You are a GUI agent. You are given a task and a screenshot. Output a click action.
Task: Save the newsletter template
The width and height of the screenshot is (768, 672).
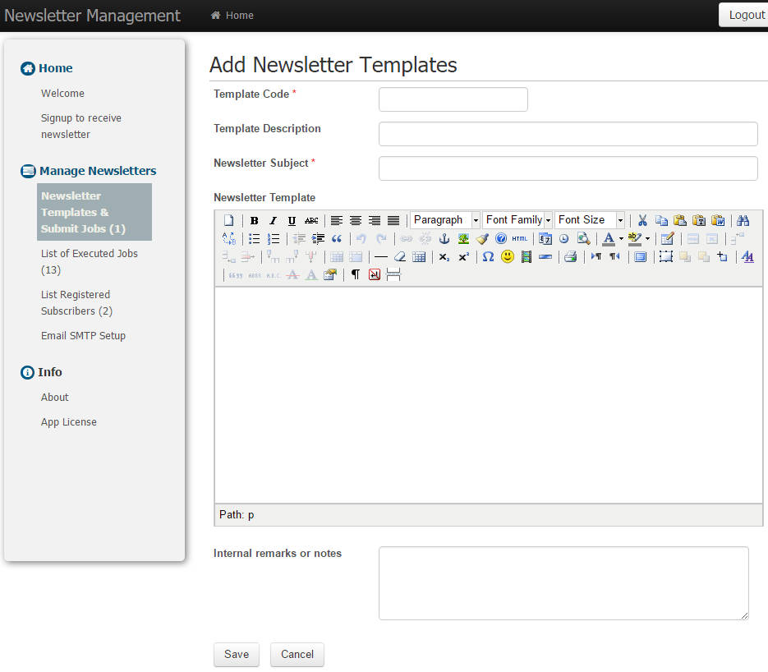click(236, 655)
